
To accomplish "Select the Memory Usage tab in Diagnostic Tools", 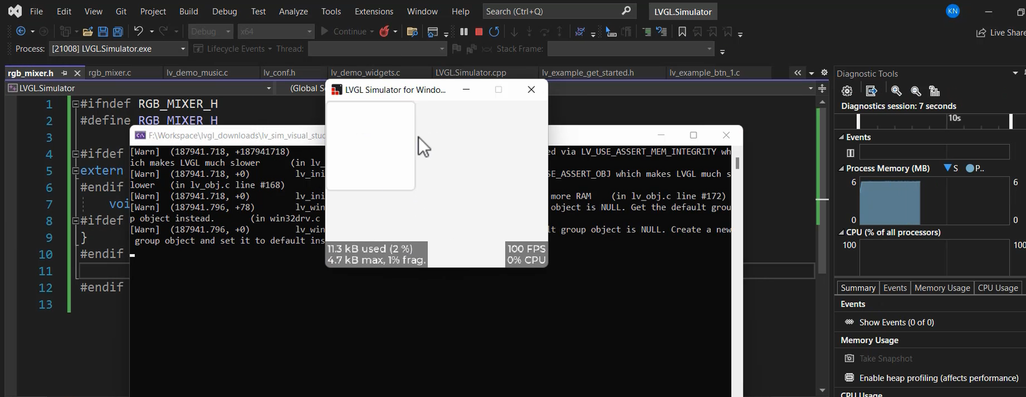I will [942, 288].
